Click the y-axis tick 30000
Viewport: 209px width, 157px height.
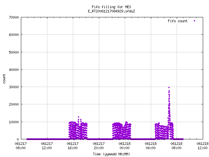pos(14,87)
